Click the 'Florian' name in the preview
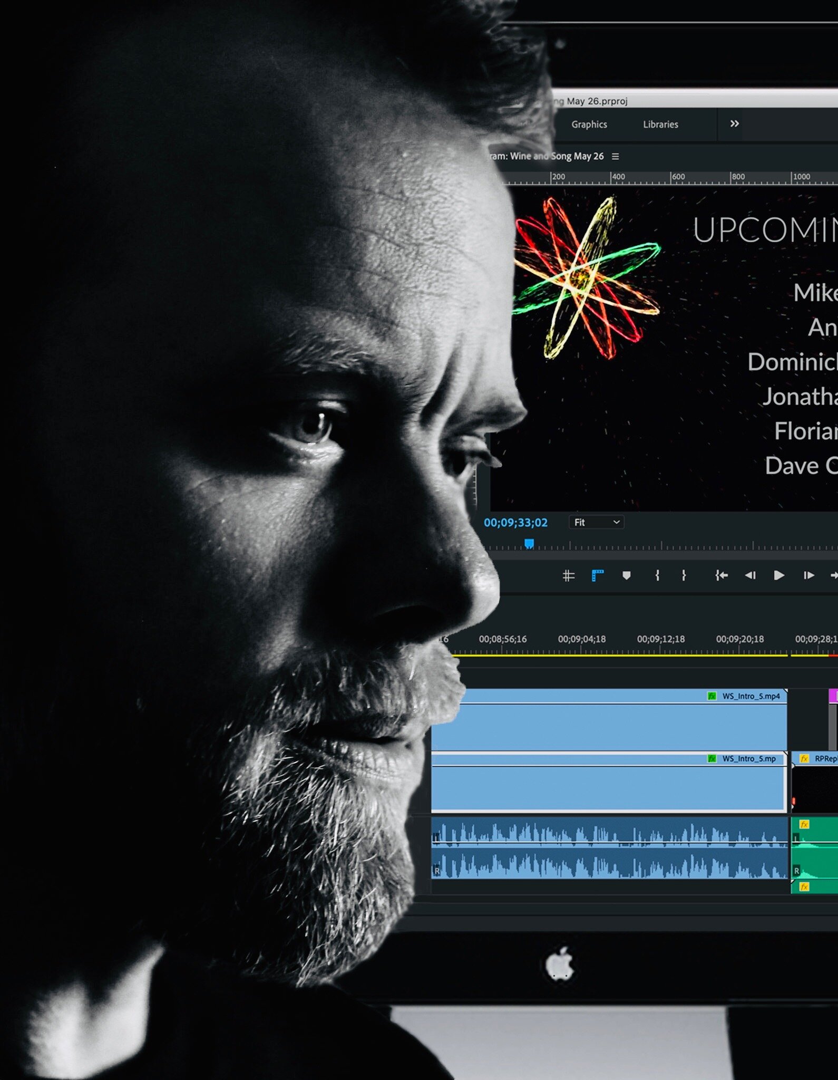 [x=806, y=431]
